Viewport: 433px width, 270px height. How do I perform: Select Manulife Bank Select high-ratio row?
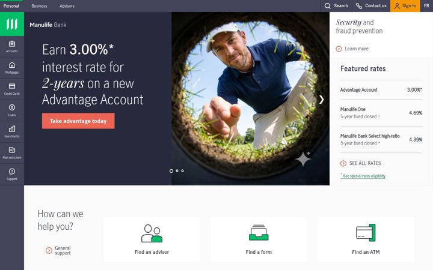pyautogui.click(x=381, y=139)
